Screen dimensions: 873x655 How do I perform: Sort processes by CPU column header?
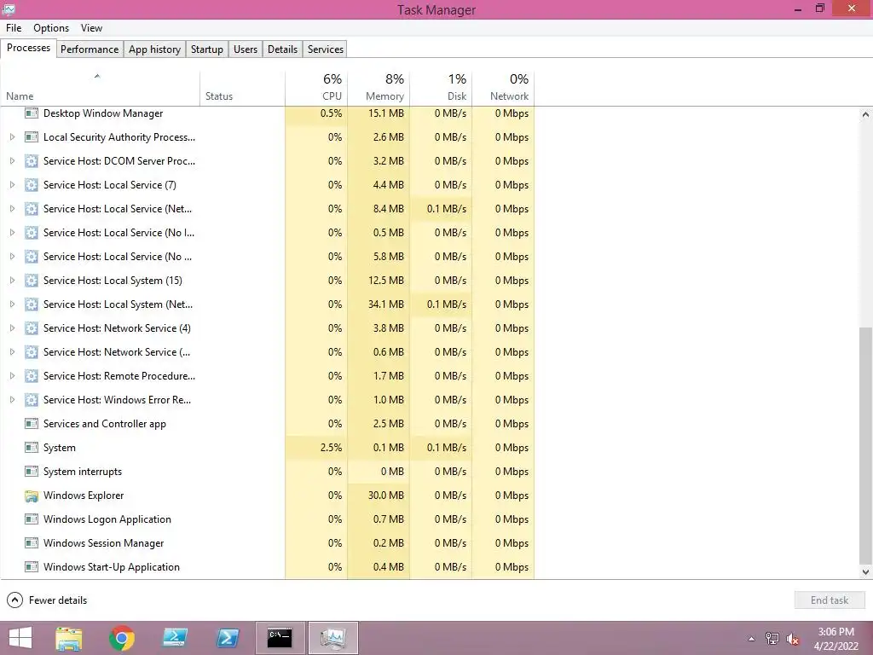pyautogui.click(x=316, y=88)
